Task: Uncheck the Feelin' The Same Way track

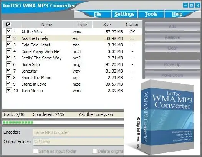Action: point(8,57)
